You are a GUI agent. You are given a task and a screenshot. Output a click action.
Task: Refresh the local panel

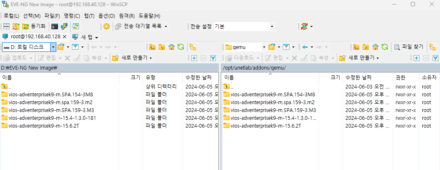click(181, 47)
